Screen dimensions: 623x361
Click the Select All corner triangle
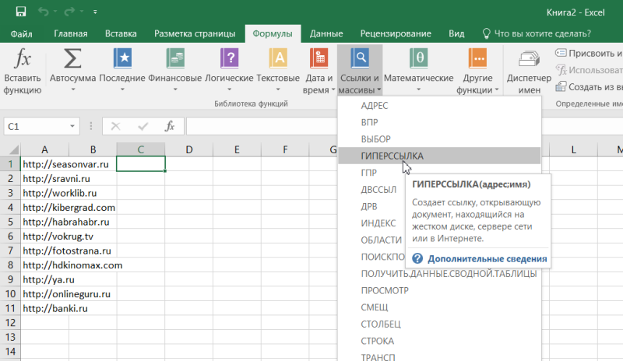coord(12,149)
